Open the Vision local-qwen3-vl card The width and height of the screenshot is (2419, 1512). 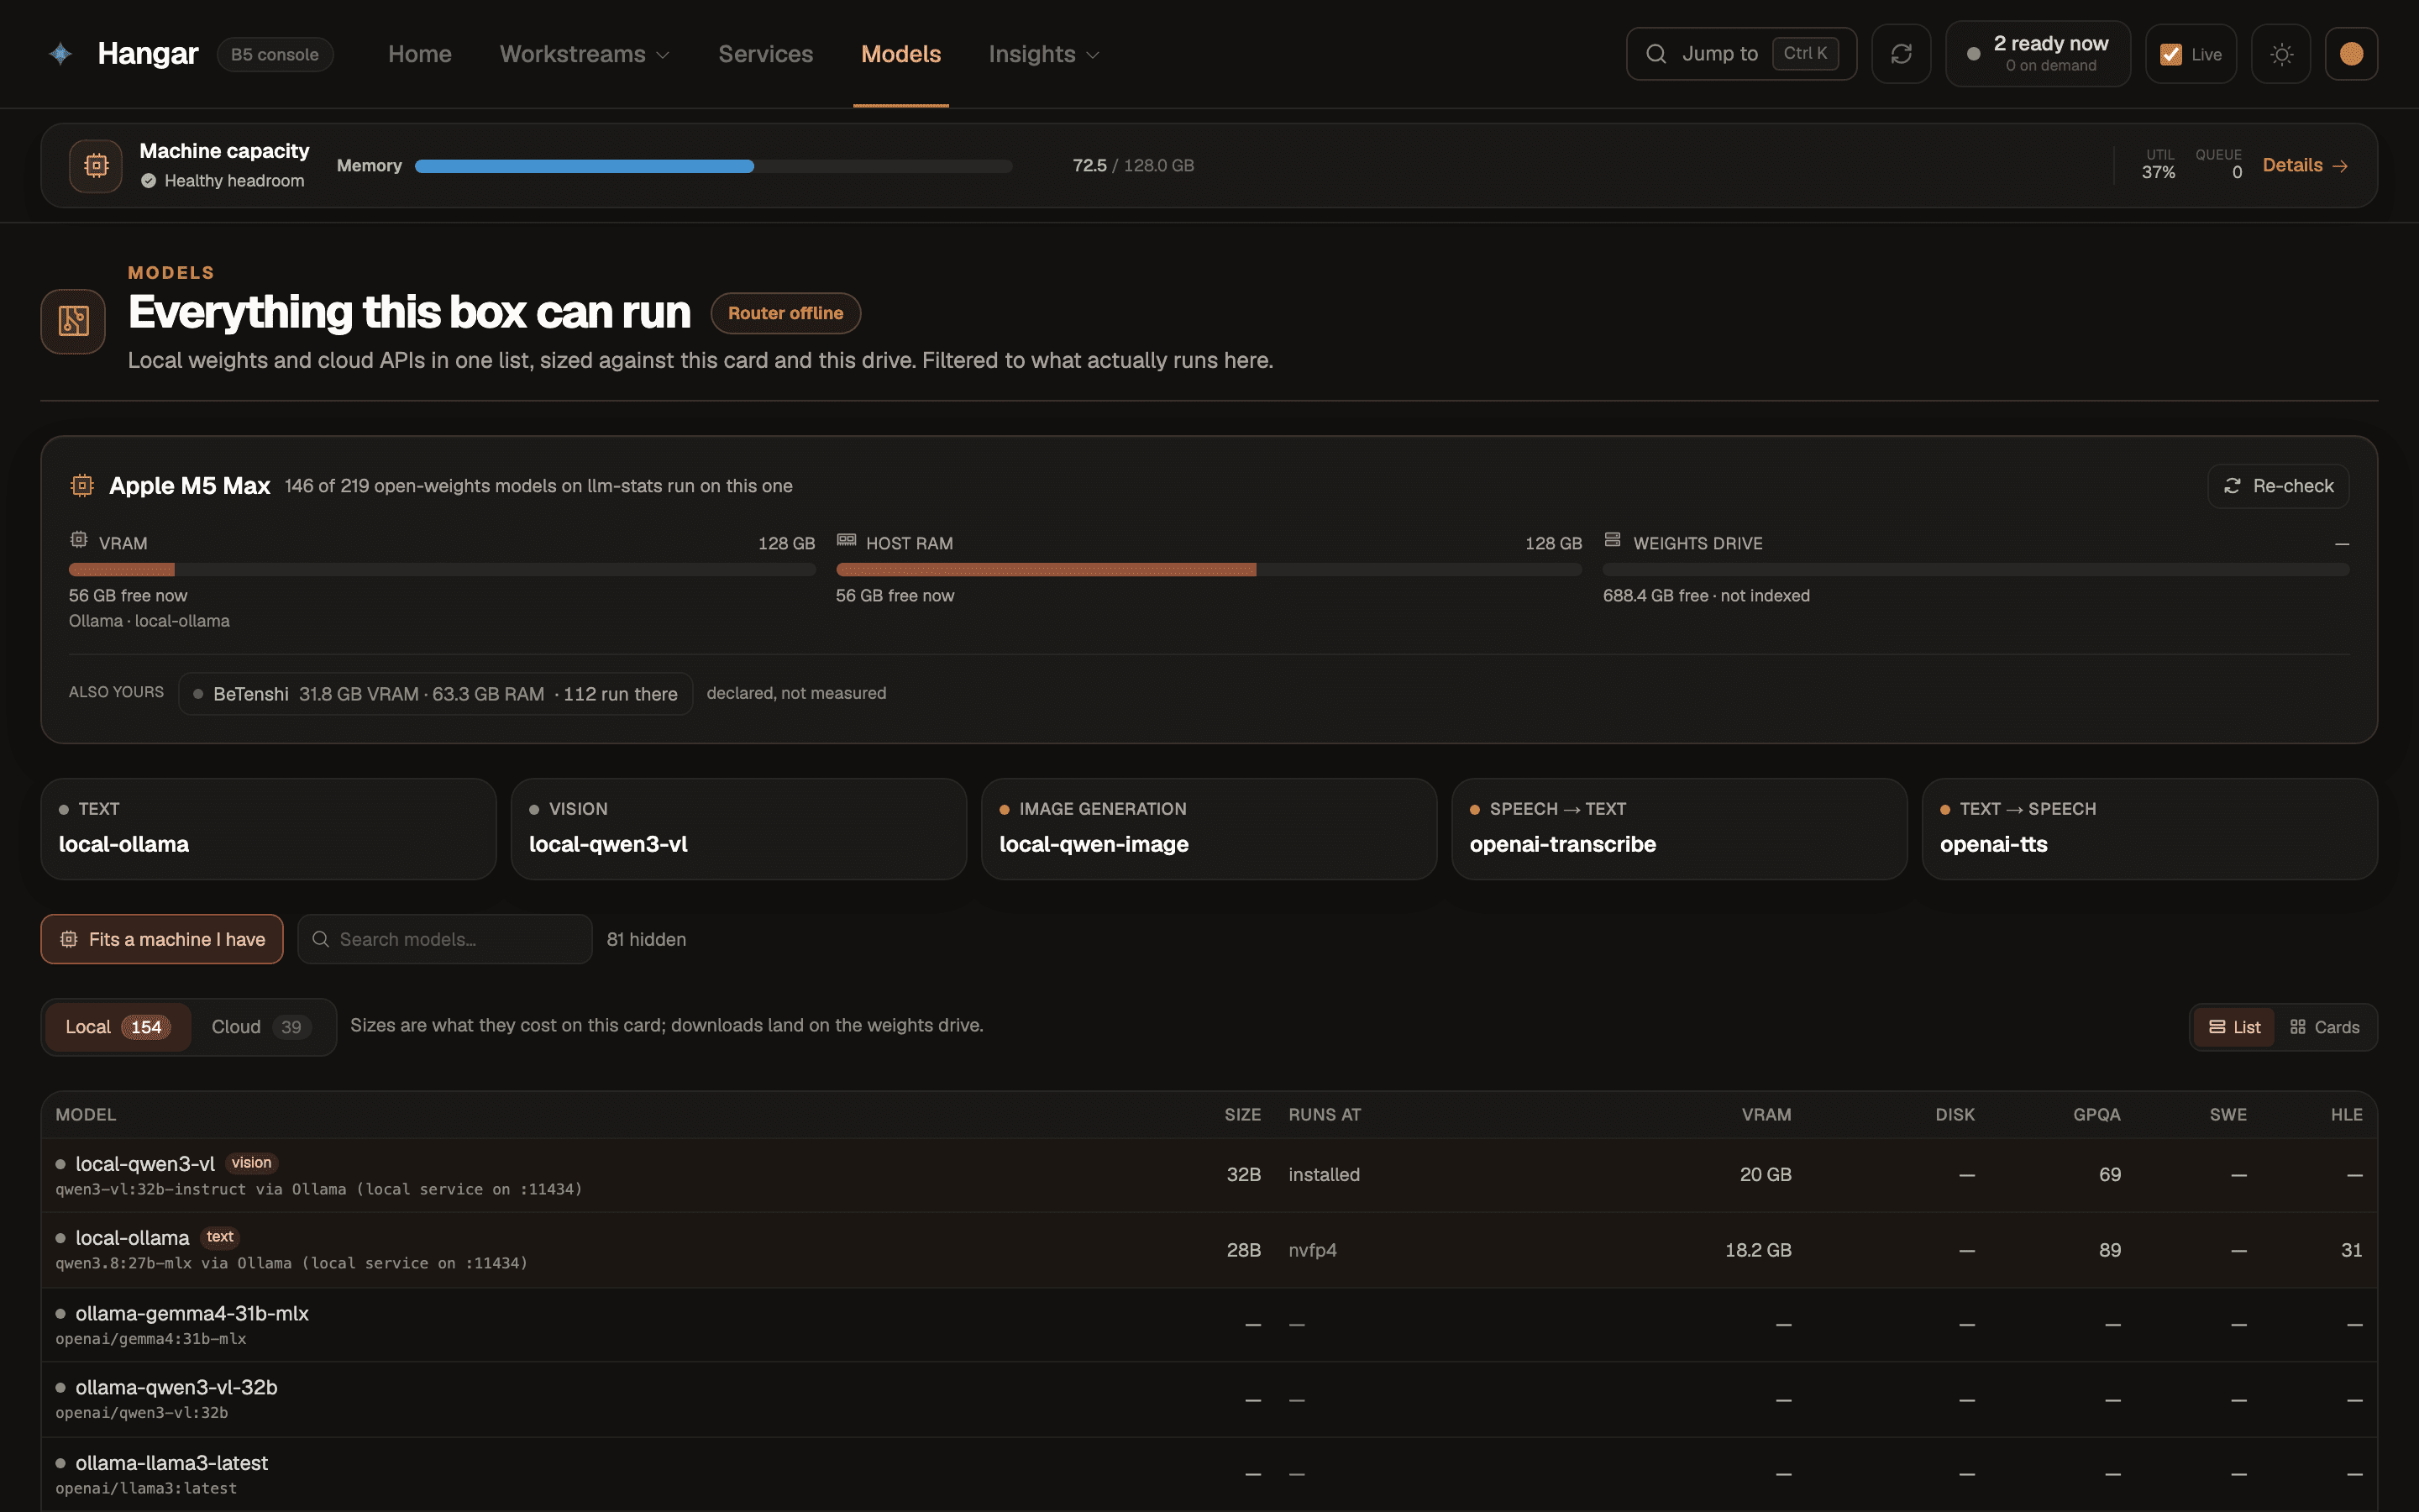(x=738, y=829)
